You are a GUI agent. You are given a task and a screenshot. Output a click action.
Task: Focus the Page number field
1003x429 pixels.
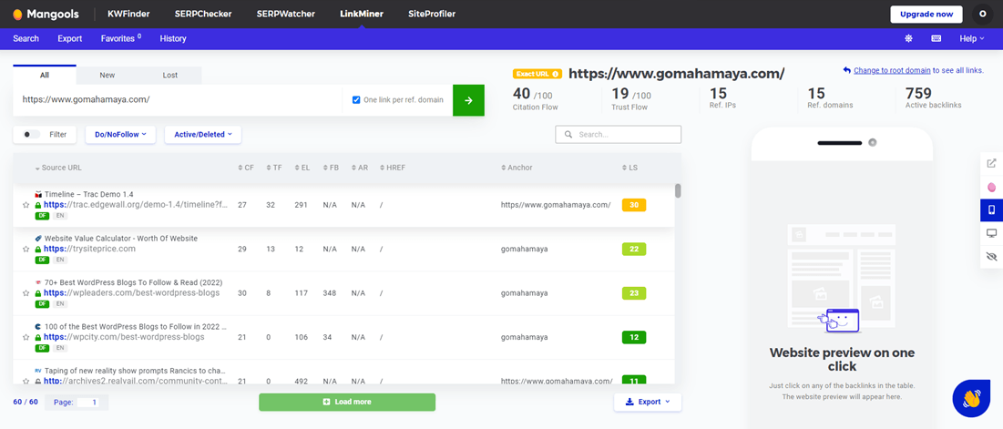[87, 403]
